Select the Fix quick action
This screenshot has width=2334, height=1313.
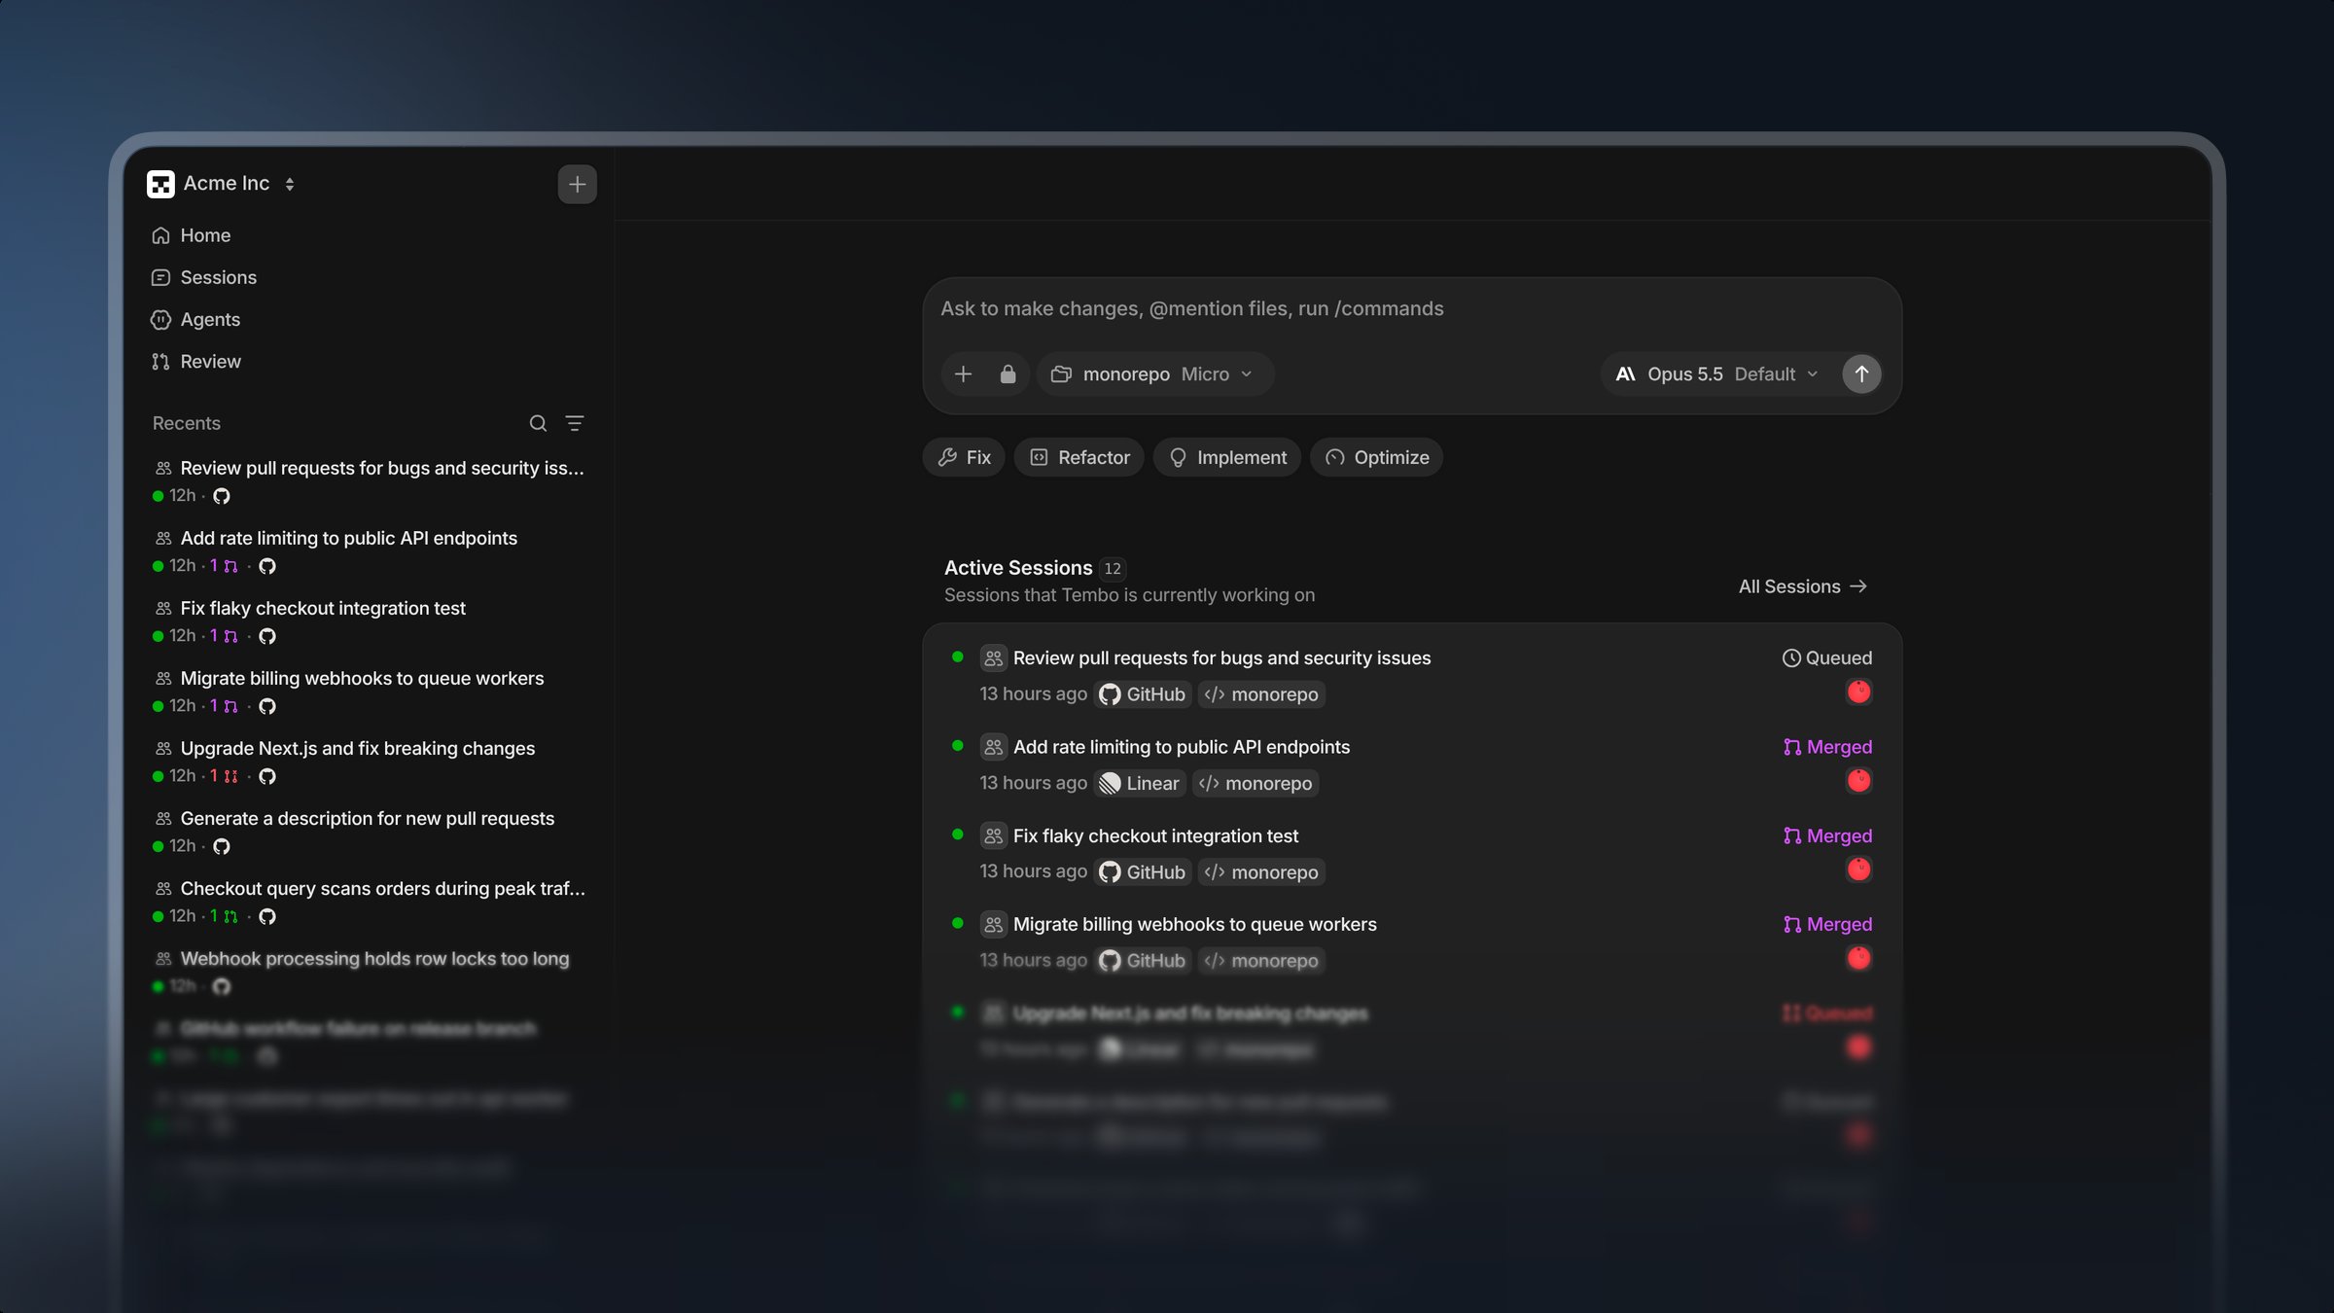click(964, 457)
